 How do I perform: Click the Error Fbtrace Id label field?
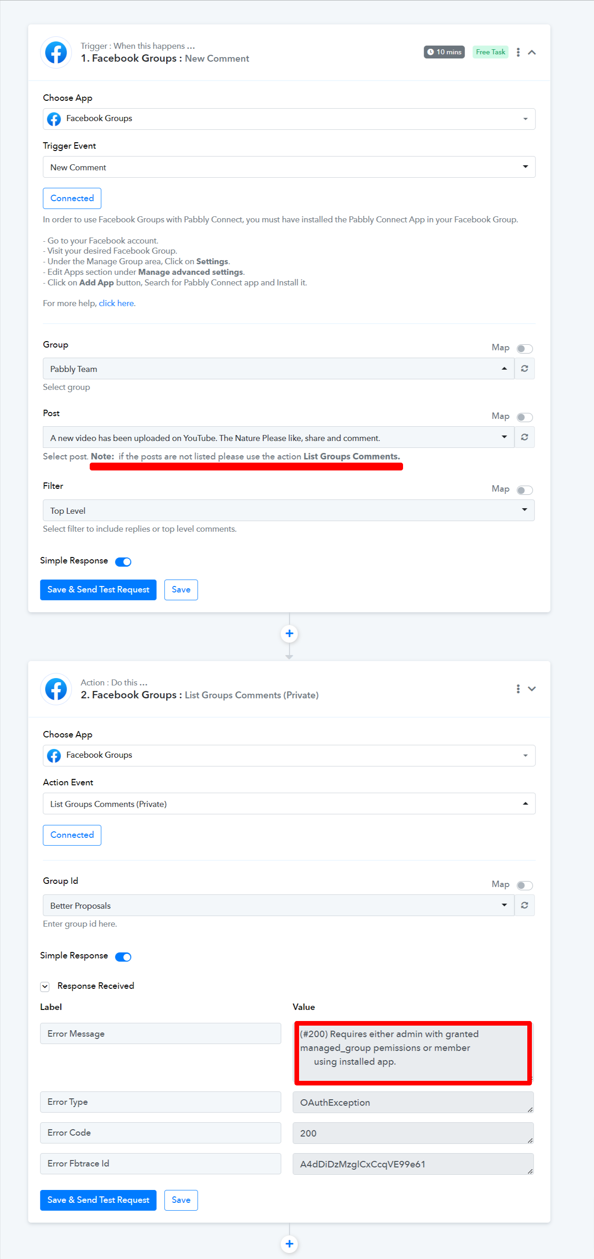click(161, 1163)
